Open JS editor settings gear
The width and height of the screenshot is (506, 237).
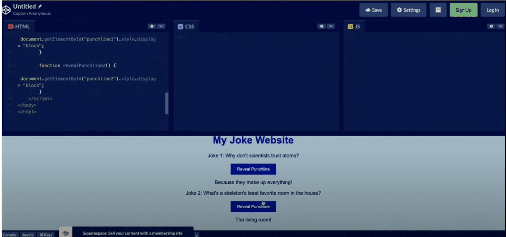[x=491, y=26]
